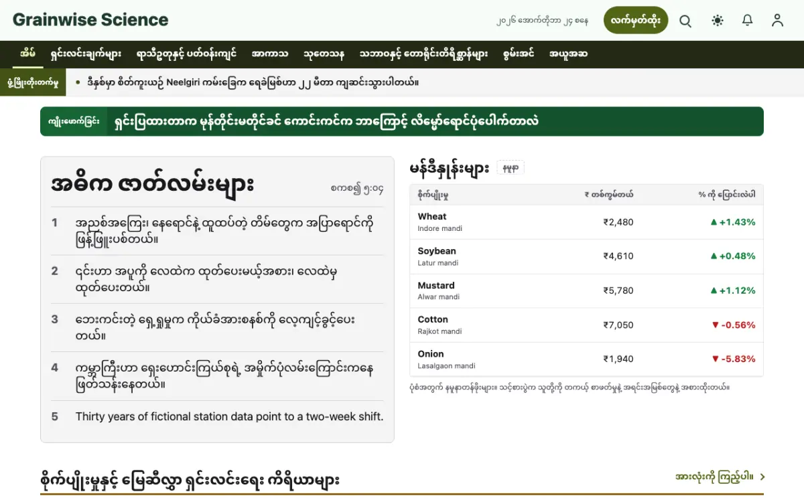The height and width of the screenshot is (502, 804).
Task: Open the Neelgiri glacier ticker headline
Action: (253, 83)
